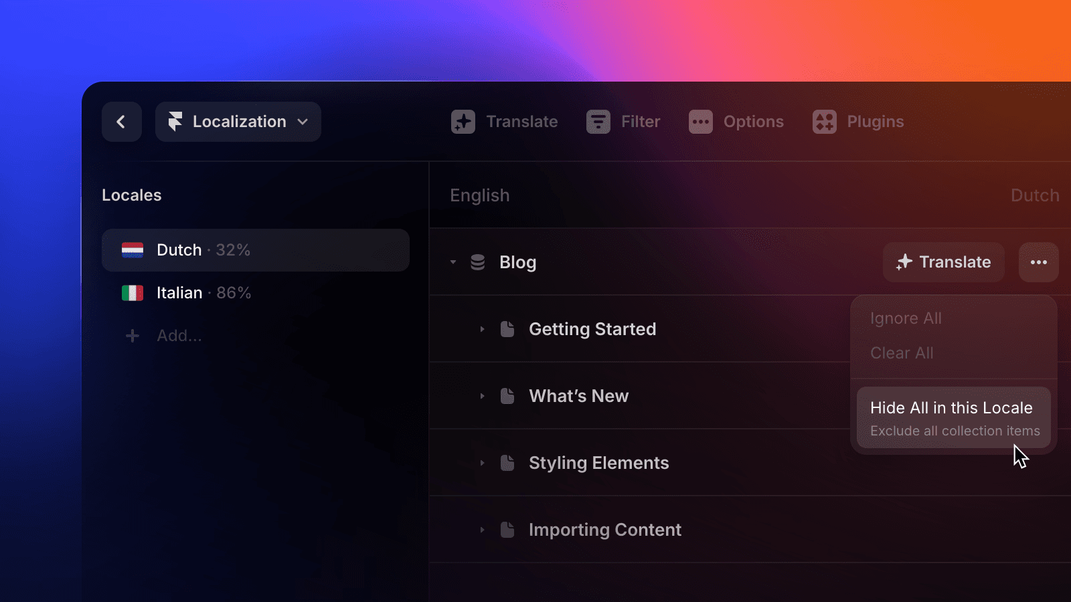This screenshot has width=1071, height=602.
Task: Open the Plugins icon in toolbar
Action: coord(825,122)
